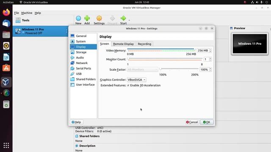Click the Video Memory 256 MB field
271x152 pixels.
(x=203, y=51)
